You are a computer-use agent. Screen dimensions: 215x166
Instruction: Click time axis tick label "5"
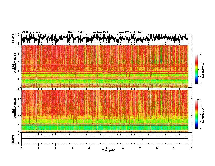(x=106, y=148)
